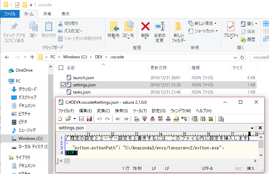Click the 新しいフォルダー icon

click(178, 27)
